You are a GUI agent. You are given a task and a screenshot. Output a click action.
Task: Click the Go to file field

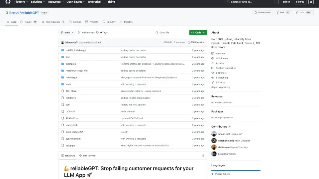point(171,32)
